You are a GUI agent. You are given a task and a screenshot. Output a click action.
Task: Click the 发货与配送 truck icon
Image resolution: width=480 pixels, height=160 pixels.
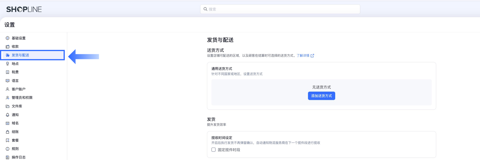(x=7, y=55)
